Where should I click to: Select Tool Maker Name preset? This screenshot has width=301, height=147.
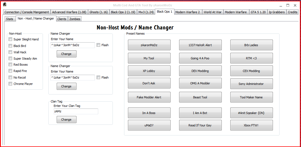click(251, 97)
